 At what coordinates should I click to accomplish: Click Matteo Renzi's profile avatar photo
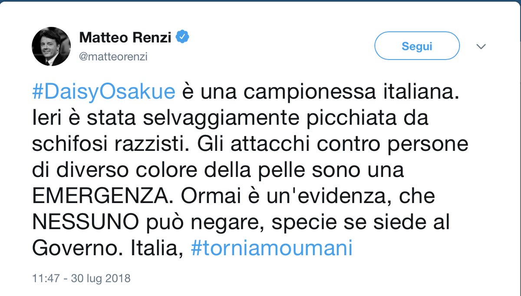[51, 47]
